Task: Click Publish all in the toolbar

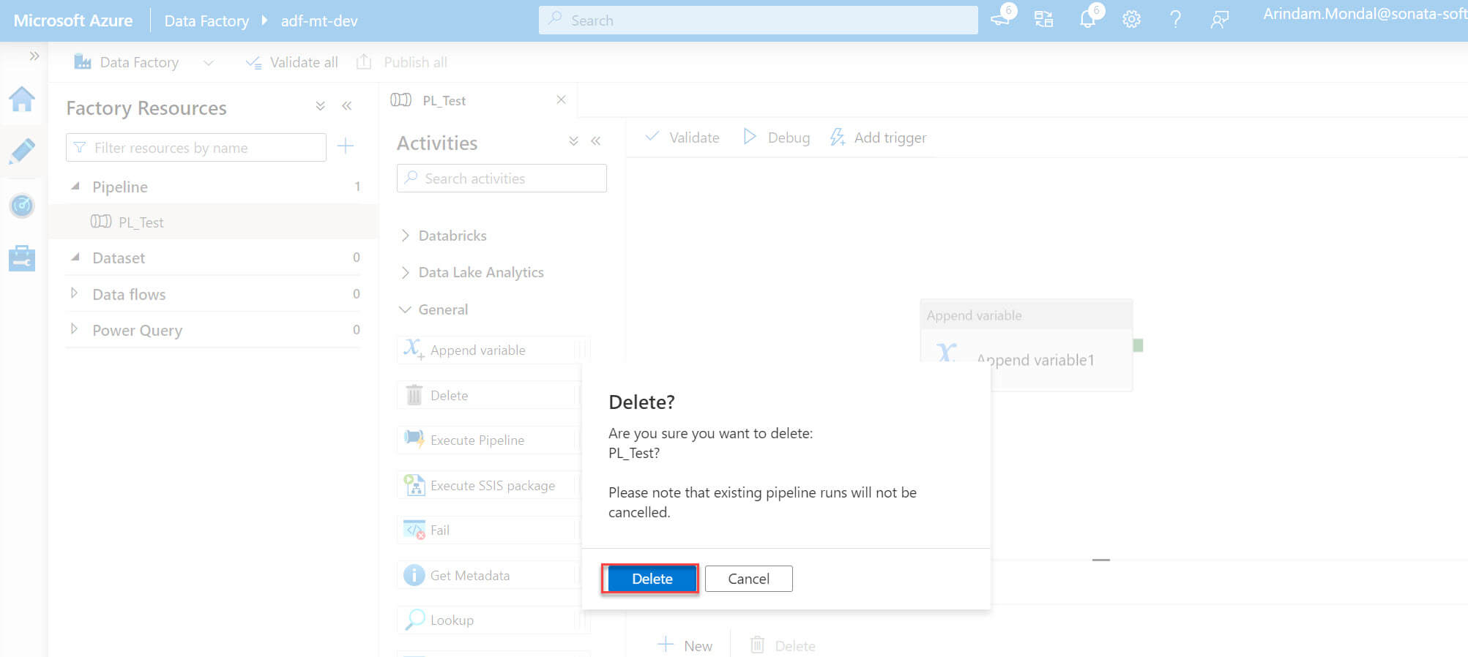Action: click(x=402, y=63)
